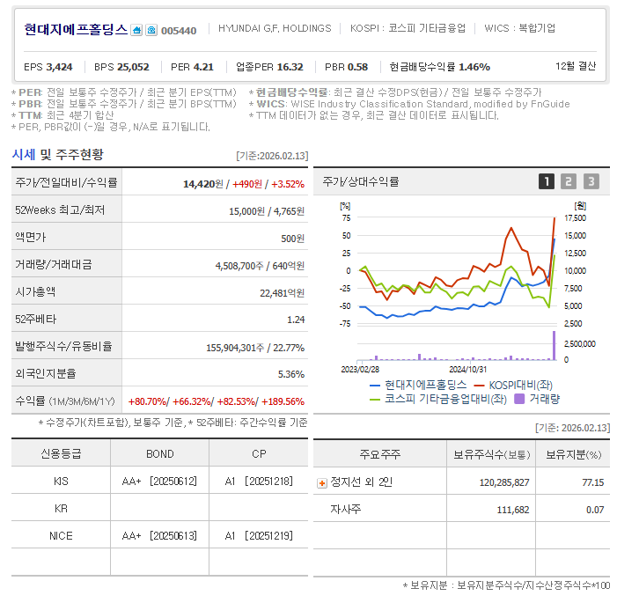
Task: Click the 시가총액 22,481억원 value
Action: click(282, 293)
